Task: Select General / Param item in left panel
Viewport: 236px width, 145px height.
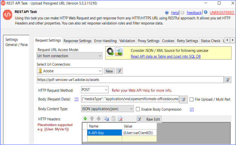Action: coord(17,45)
